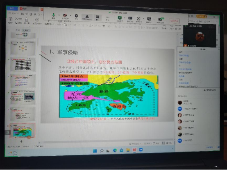The height and width of the screenshot is (170, 227).
Task: Click the save icon in quick access bar
Action: click(23, 14)
